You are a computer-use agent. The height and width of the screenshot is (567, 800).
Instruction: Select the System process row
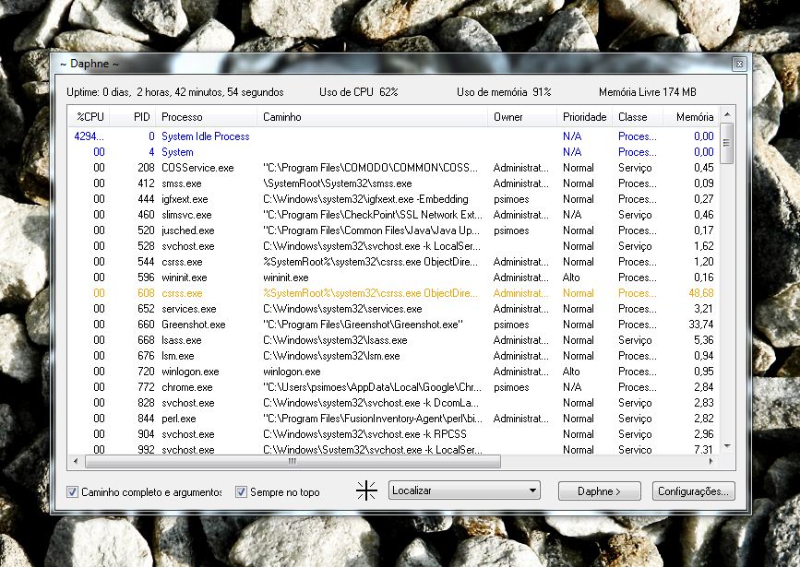point(393,152)
